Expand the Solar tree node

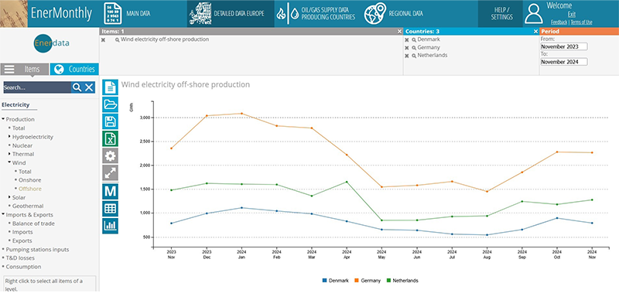(x=9, y=197)
